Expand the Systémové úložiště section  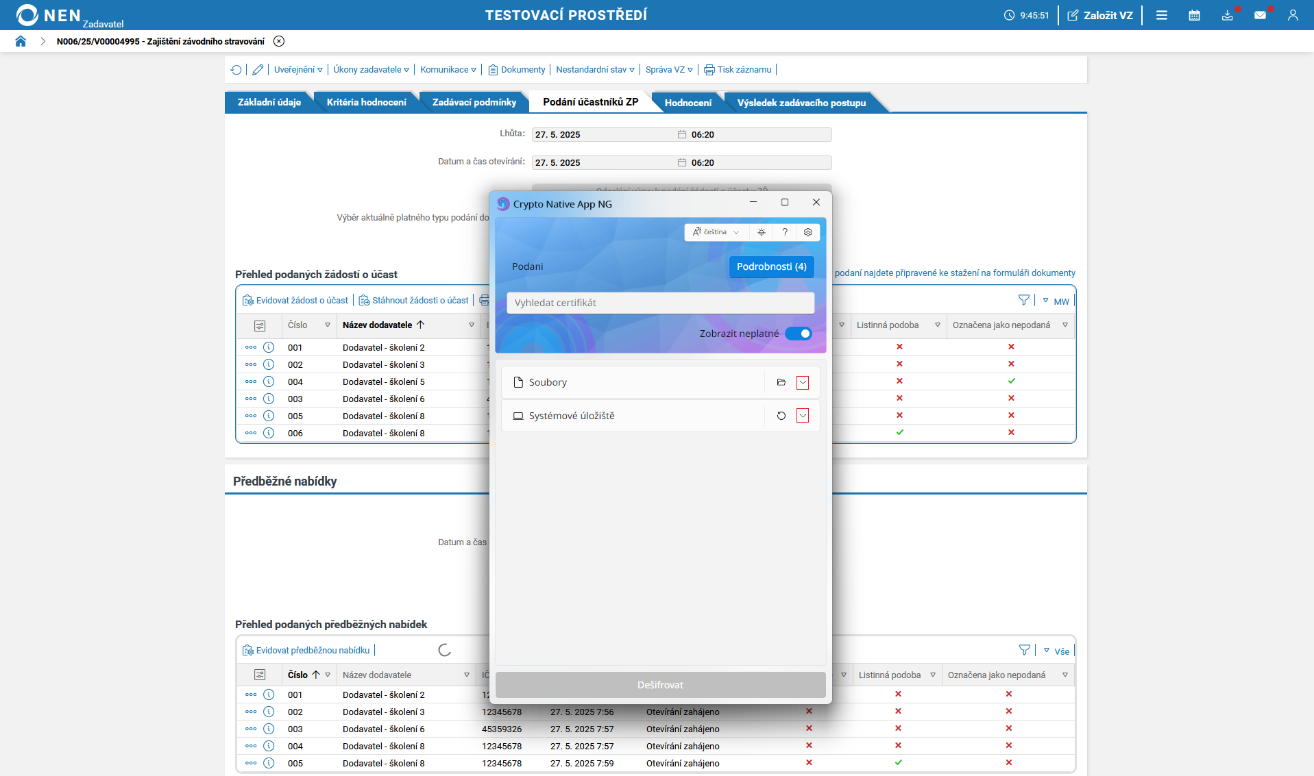[x=803, y=416]
